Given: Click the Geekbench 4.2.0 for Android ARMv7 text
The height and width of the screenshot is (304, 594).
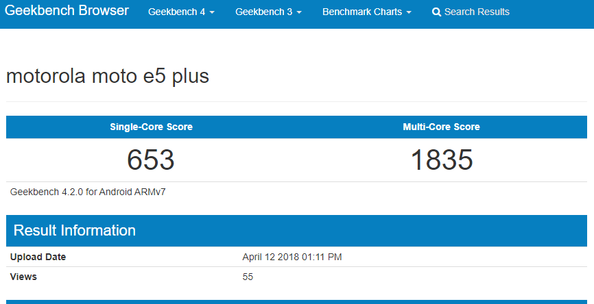Looking at the screenshot, I should (88, 192).
